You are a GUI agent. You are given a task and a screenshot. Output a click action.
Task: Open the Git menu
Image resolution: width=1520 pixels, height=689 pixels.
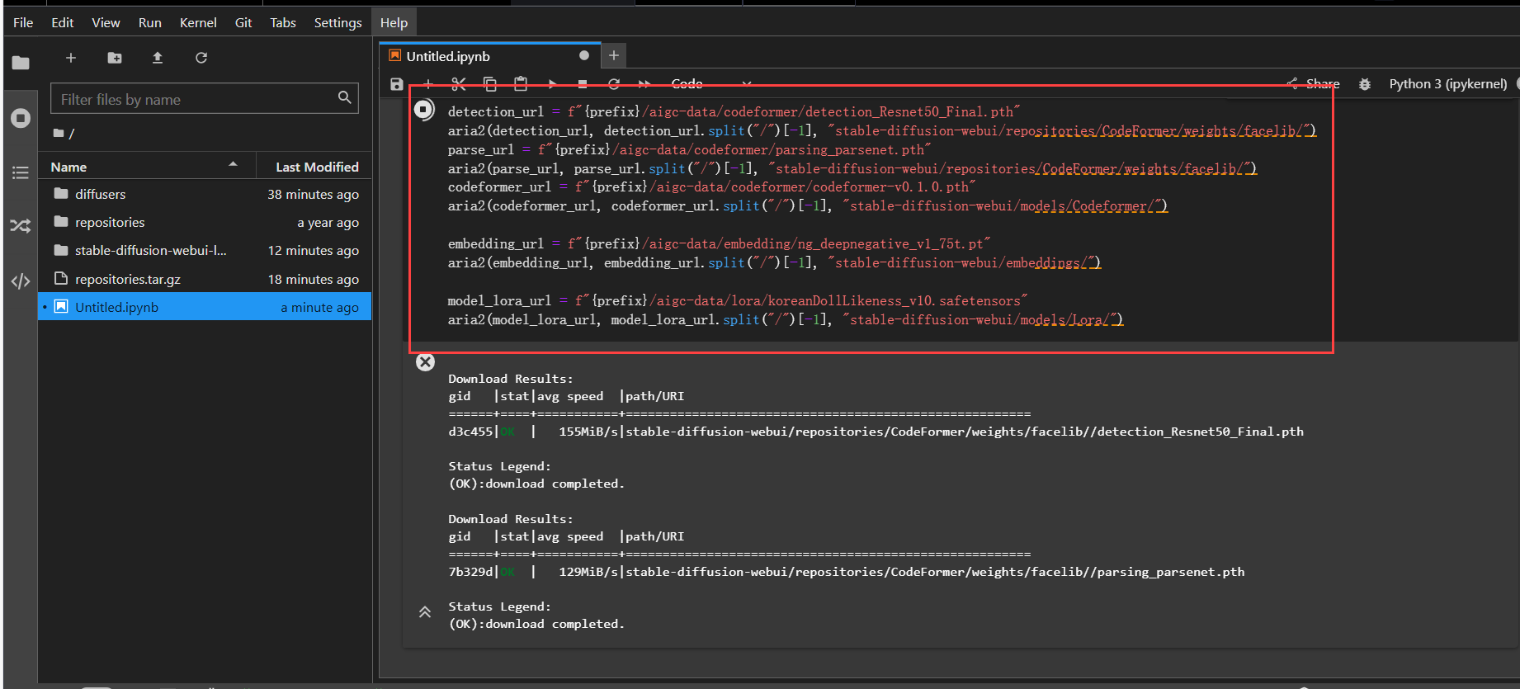pyautogui.click(x=243, y=22)
